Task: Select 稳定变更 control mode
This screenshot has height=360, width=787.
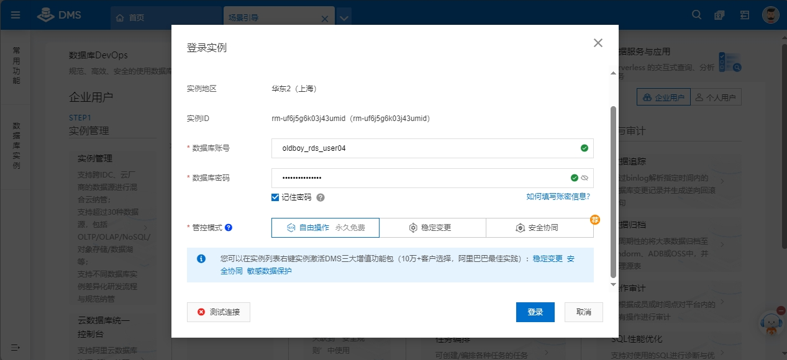Action: (432, 228)
